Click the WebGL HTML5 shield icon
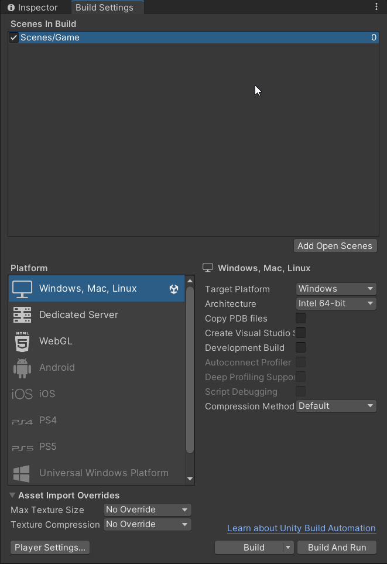387x564 pixels. pyautogui.click(x=22, y=341)
